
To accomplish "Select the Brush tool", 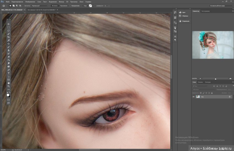I will pos(9,47).
